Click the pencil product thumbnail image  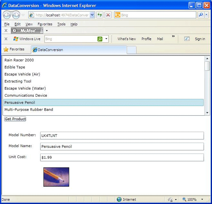tap(56, 177)
